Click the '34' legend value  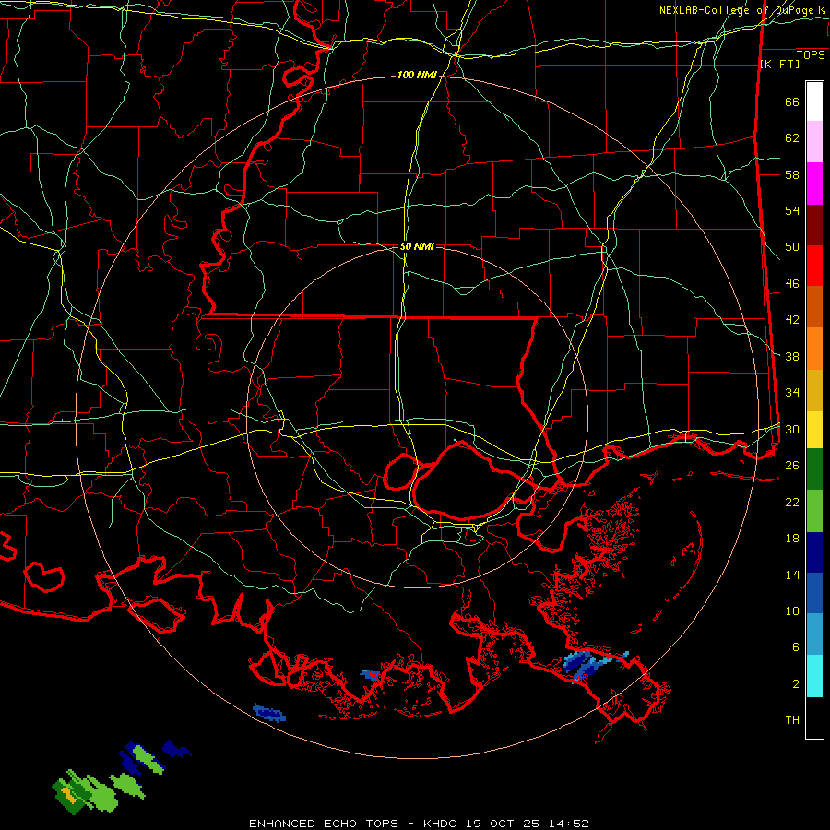pyautogui.click(x=792, y=393)
